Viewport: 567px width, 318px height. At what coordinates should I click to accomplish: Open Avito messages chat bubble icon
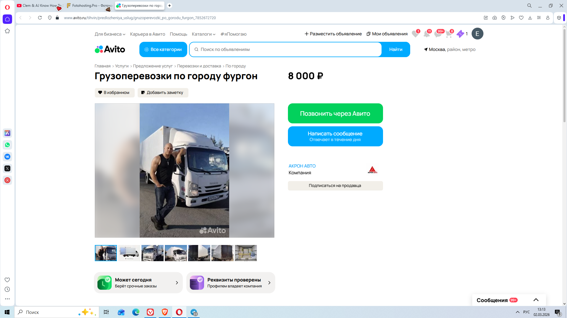coord(438,34)
